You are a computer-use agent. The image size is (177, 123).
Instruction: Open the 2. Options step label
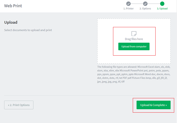[145, 8]
